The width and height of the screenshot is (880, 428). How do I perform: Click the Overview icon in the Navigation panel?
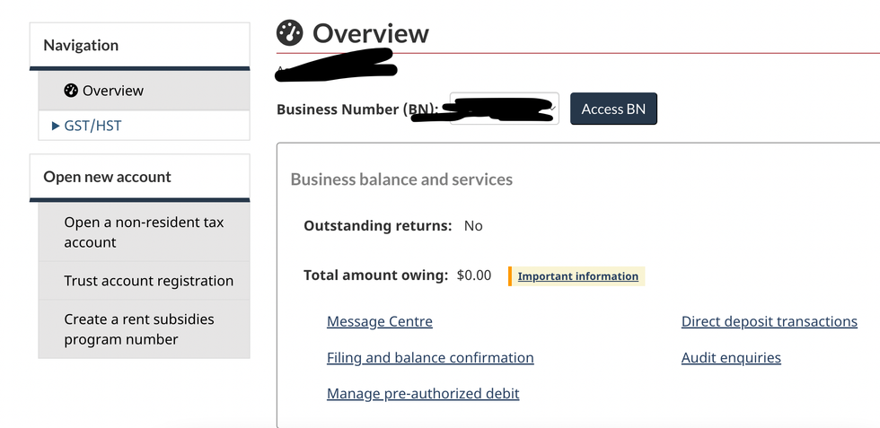pyautogui.click(x=71, y=91)
